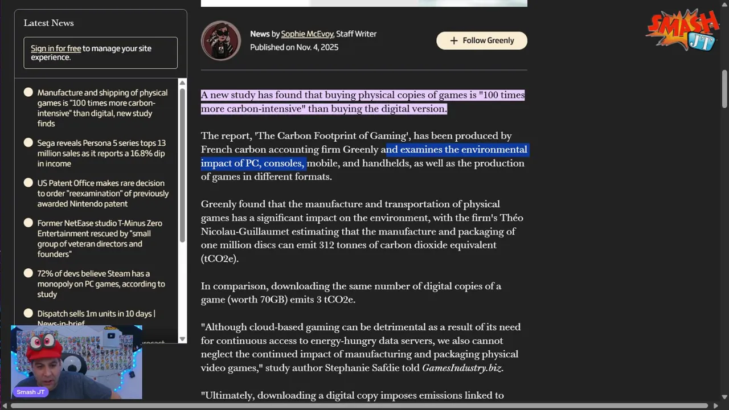
Task: Click the Smash JT name tag
Action: point(31,392)
